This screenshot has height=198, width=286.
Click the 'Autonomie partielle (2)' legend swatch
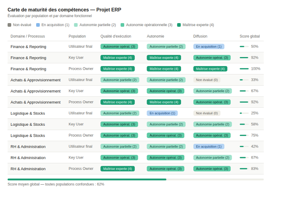(x=76, y=25)
